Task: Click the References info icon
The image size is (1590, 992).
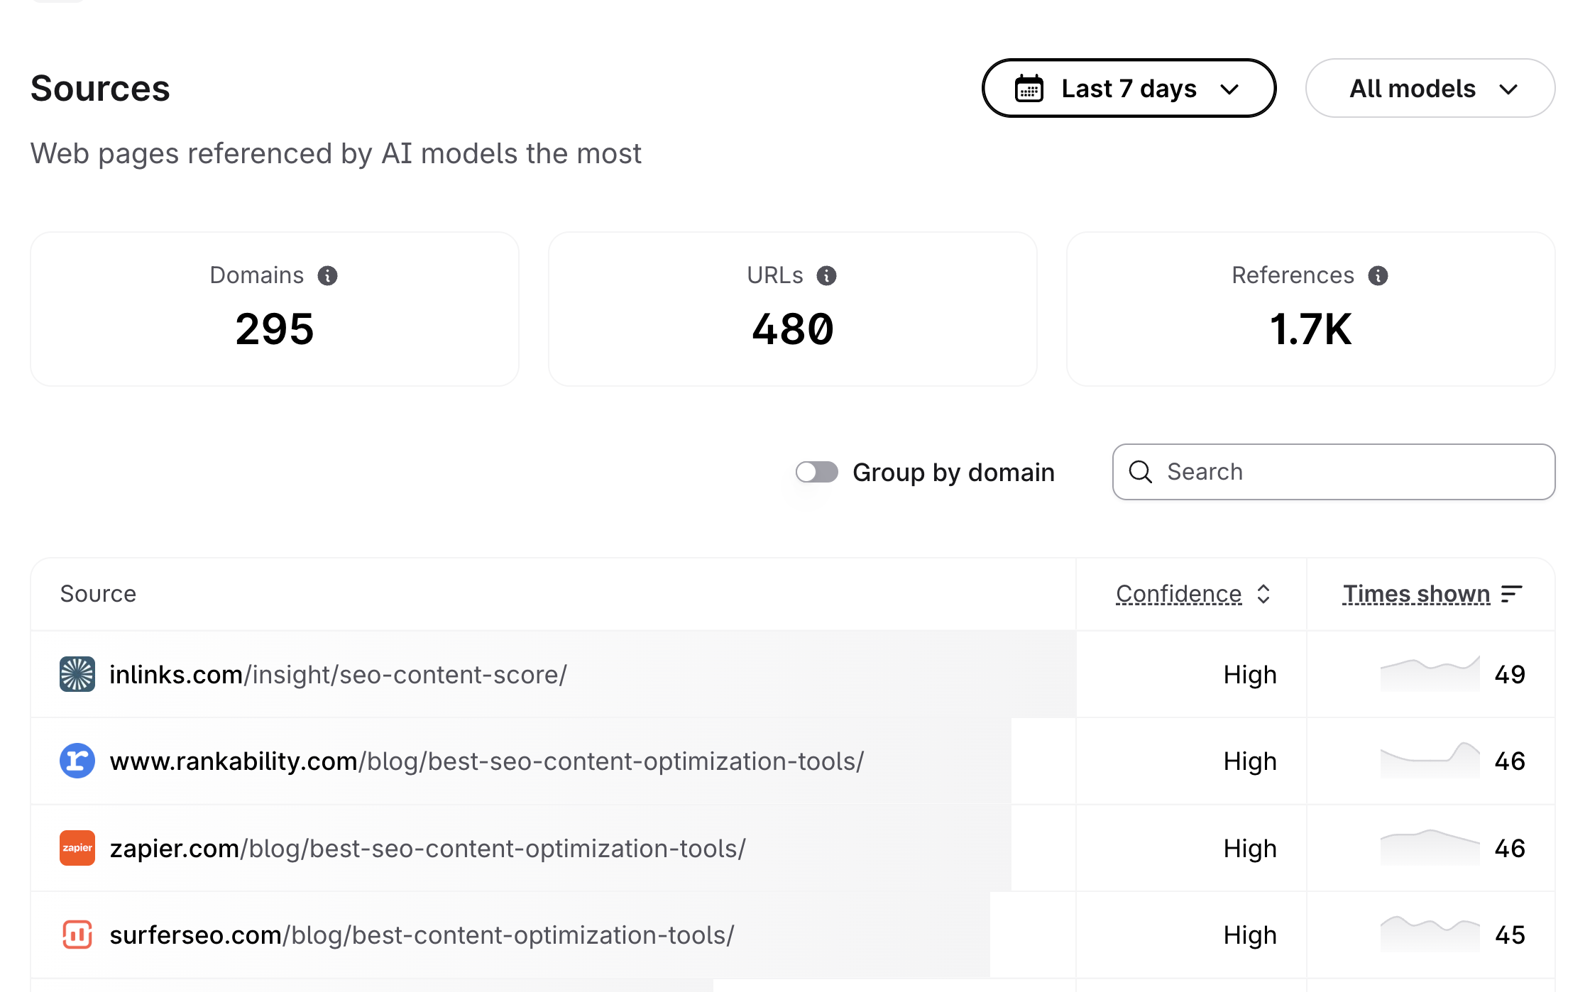Action: coord(1378,275)
